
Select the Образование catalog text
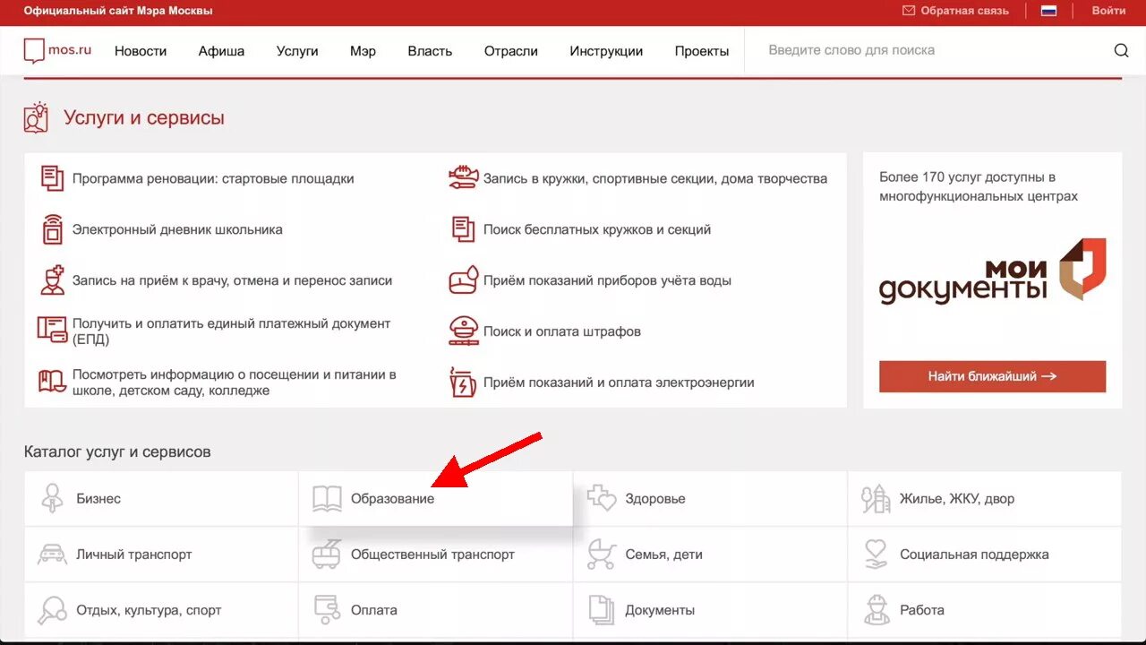392,499
